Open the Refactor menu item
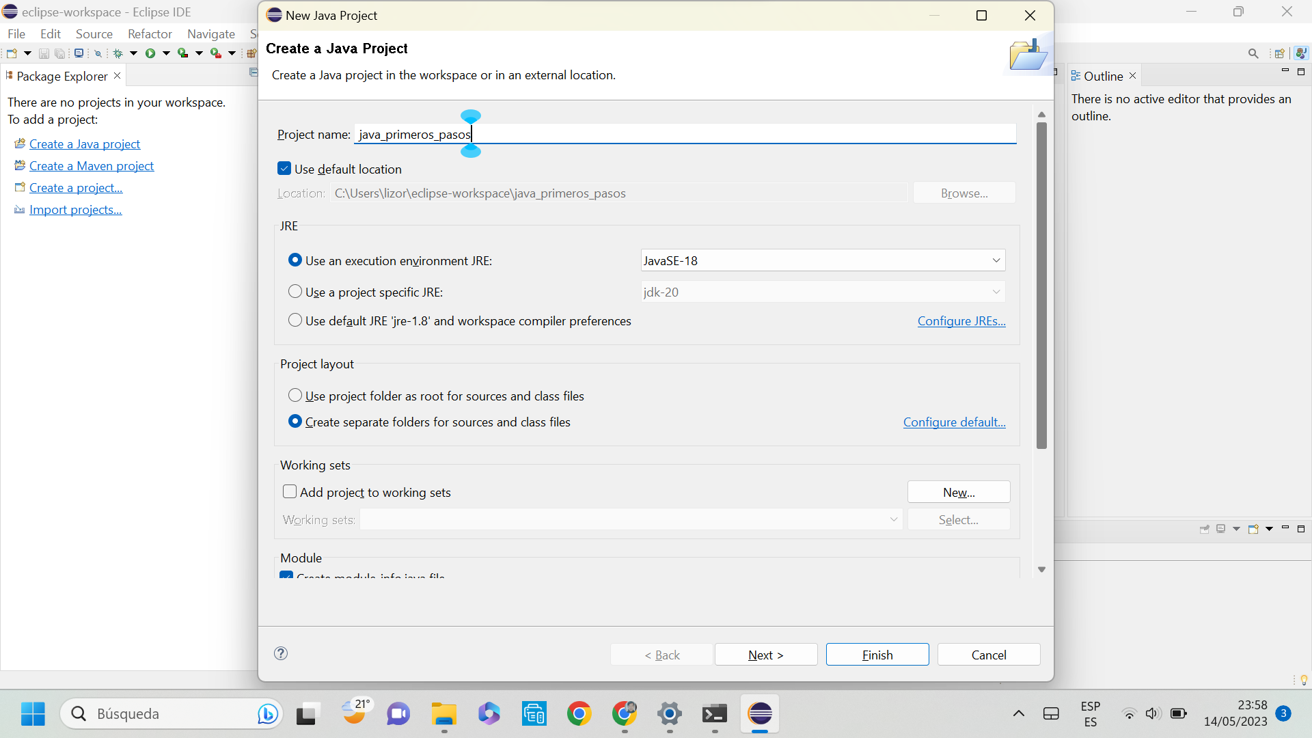1312x738 pixels. (x=148, y=32)
